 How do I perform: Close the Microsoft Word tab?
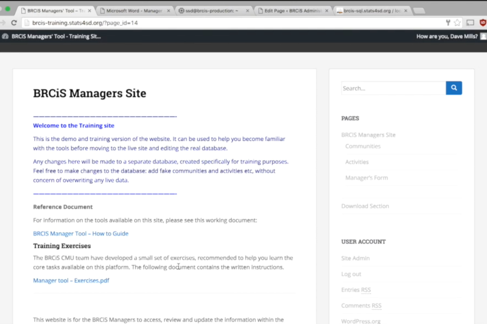168,11
